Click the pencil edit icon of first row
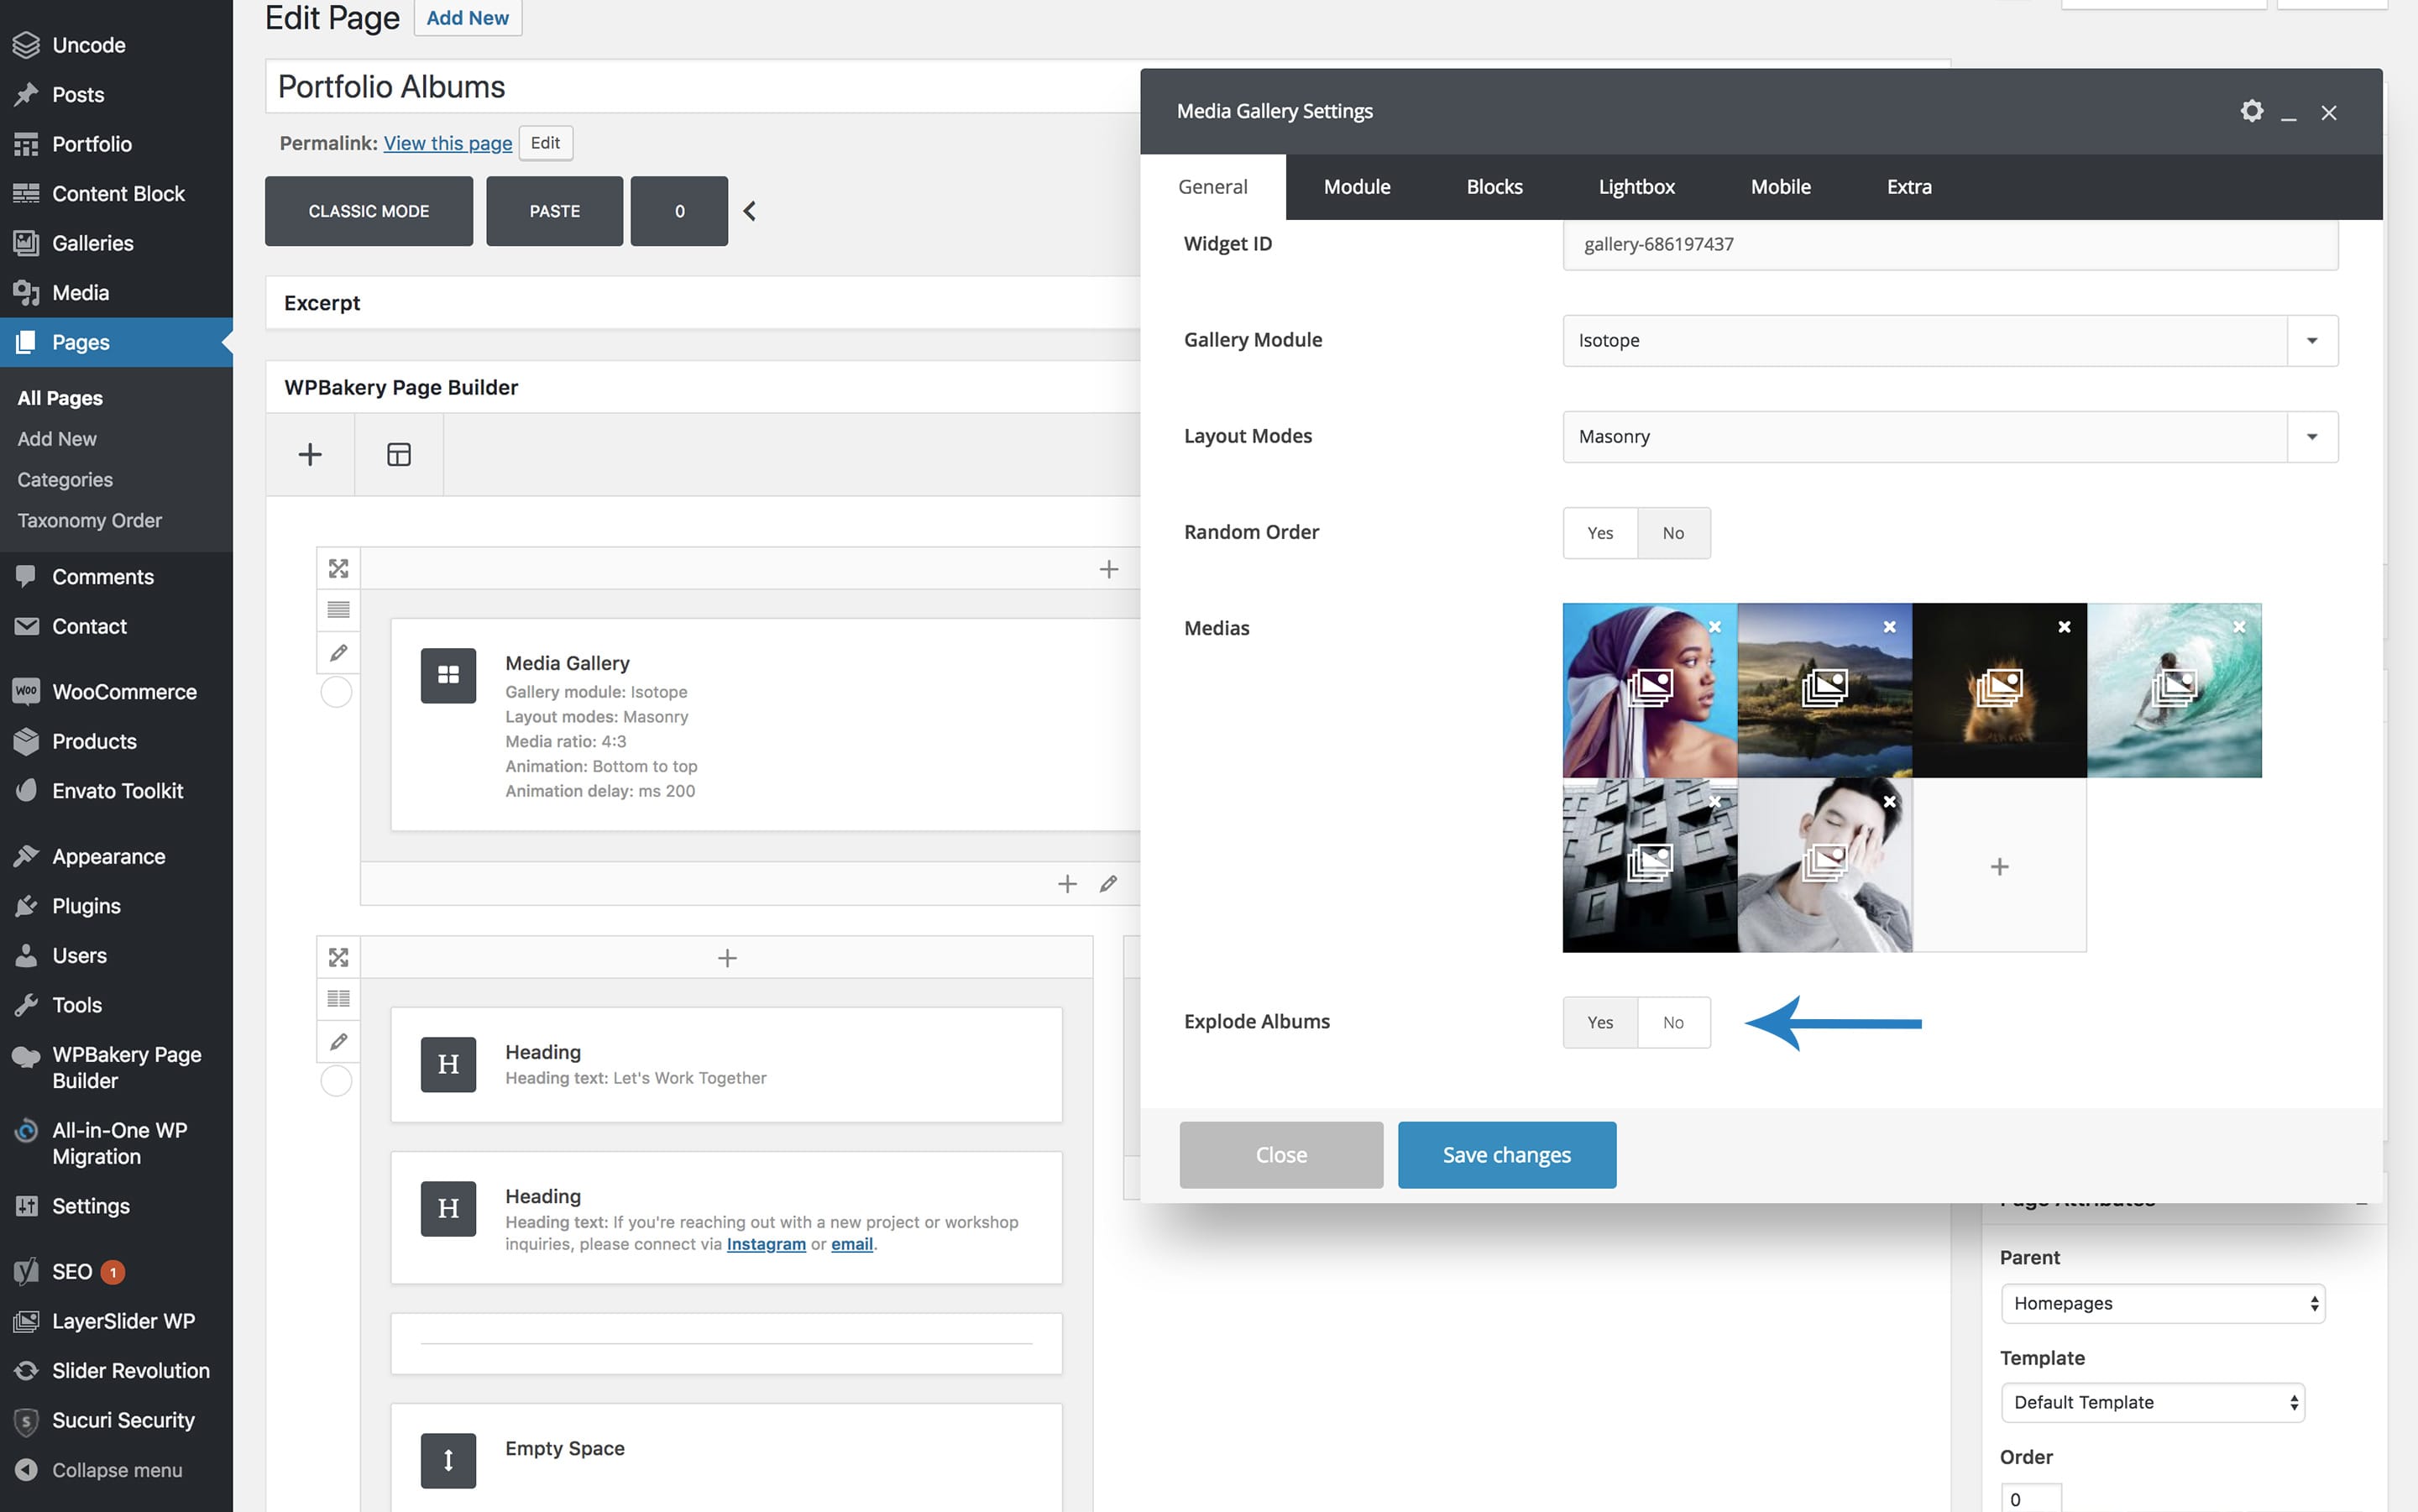Image resolution: width=2418 pixels, height=1512 pixels. [x=338, y=653]
